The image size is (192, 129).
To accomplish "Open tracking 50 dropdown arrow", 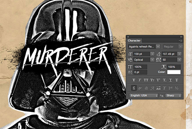I will coord(179,60).
